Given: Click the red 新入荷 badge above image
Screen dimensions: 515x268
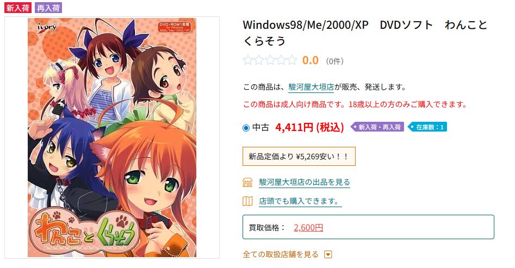Looking at the screenshot, I should (x=18, y=8).
